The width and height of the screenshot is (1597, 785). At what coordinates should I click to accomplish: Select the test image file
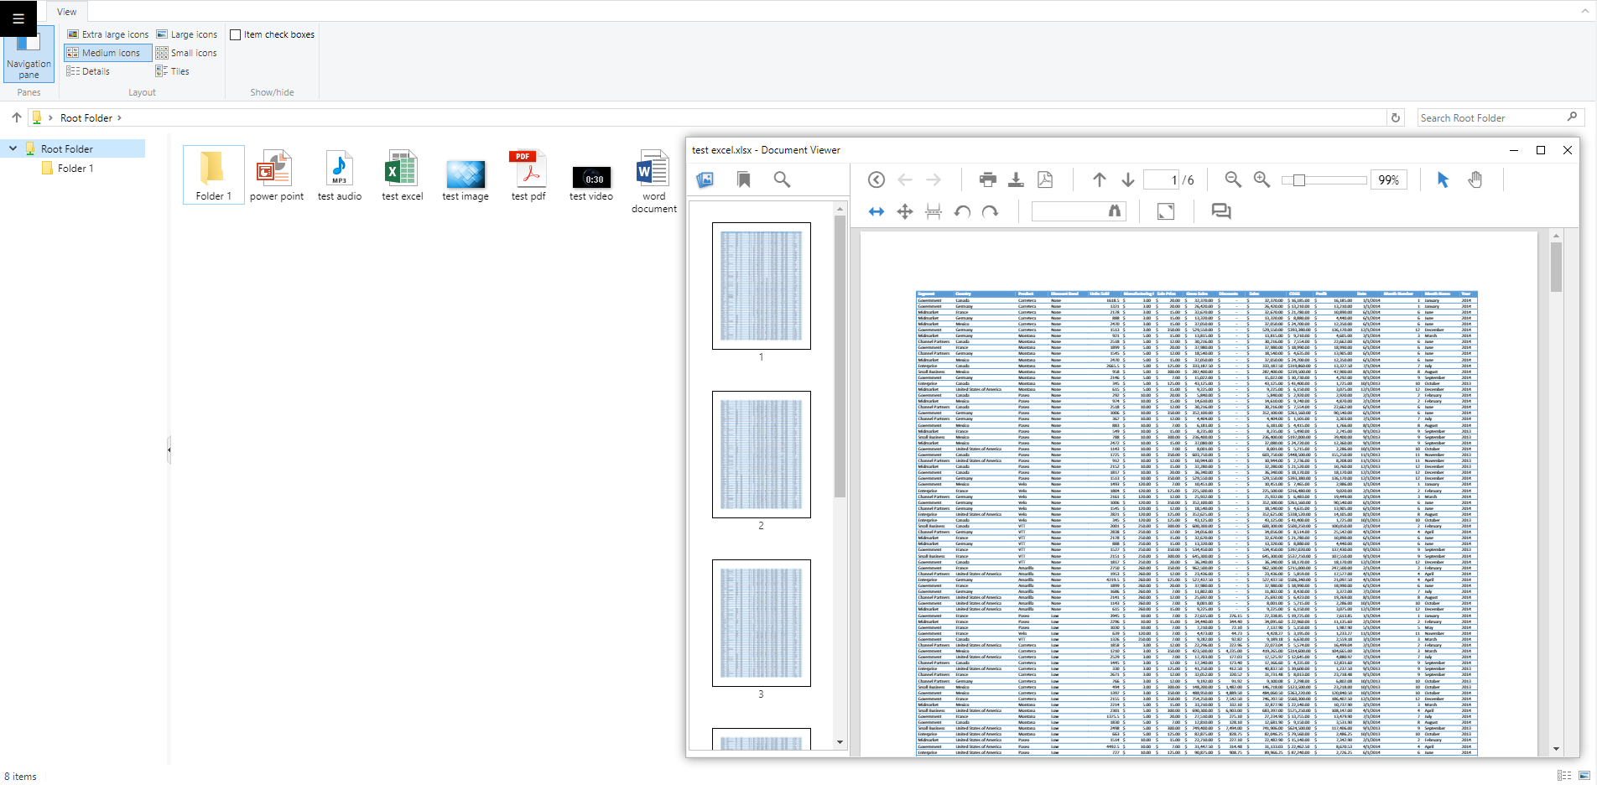coord(465,175)
